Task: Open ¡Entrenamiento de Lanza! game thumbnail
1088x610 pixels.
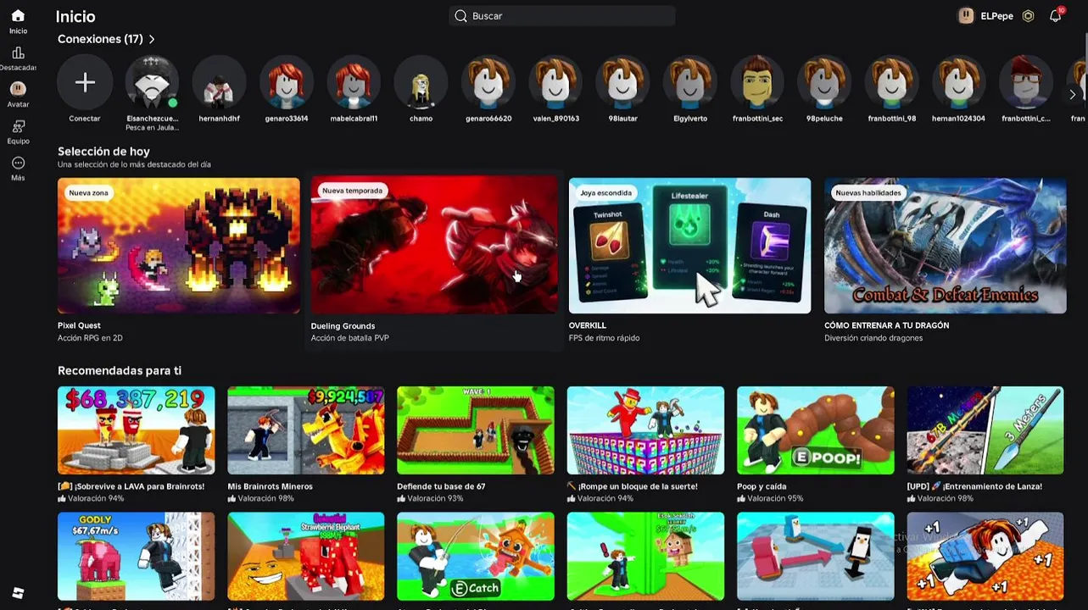Action: pyautogui.click(x=985, y=430)
